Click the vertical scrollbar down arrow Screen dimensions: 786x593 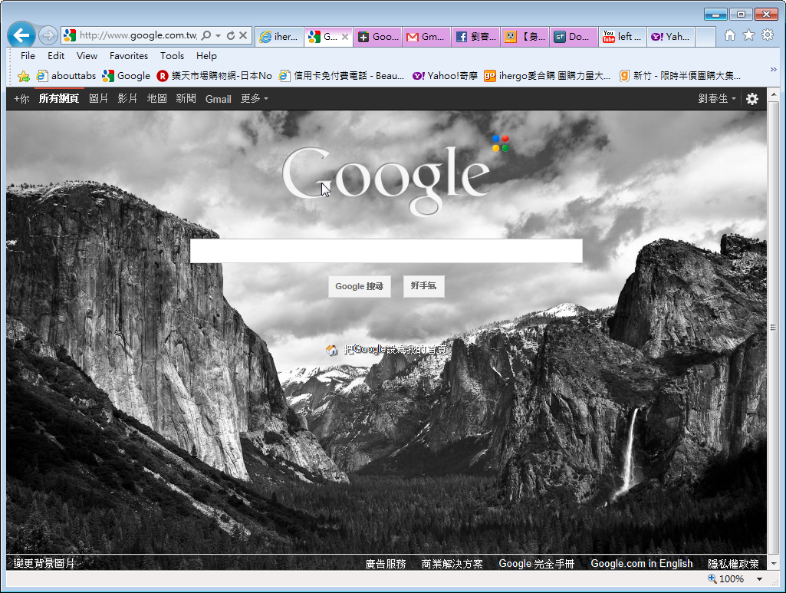[774, 563]
